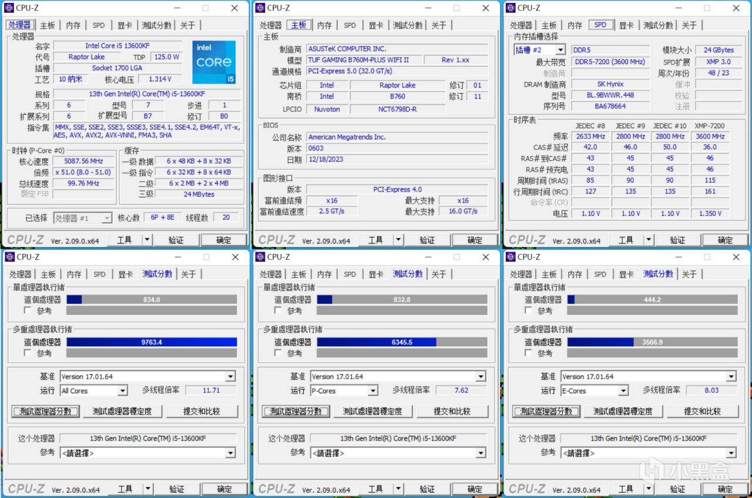The image size is (752, 498).
Task: Select 測試分數 tab in the DDR5 SPD window
Action: tap(657, 25)
